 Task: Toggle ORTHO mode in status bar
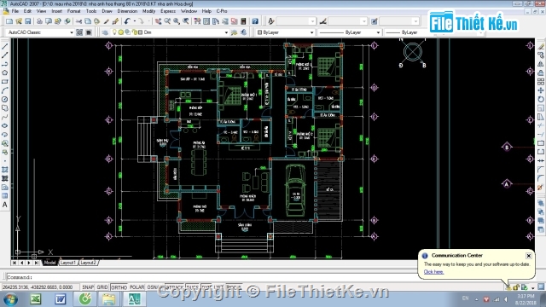[x=119, y=287]
